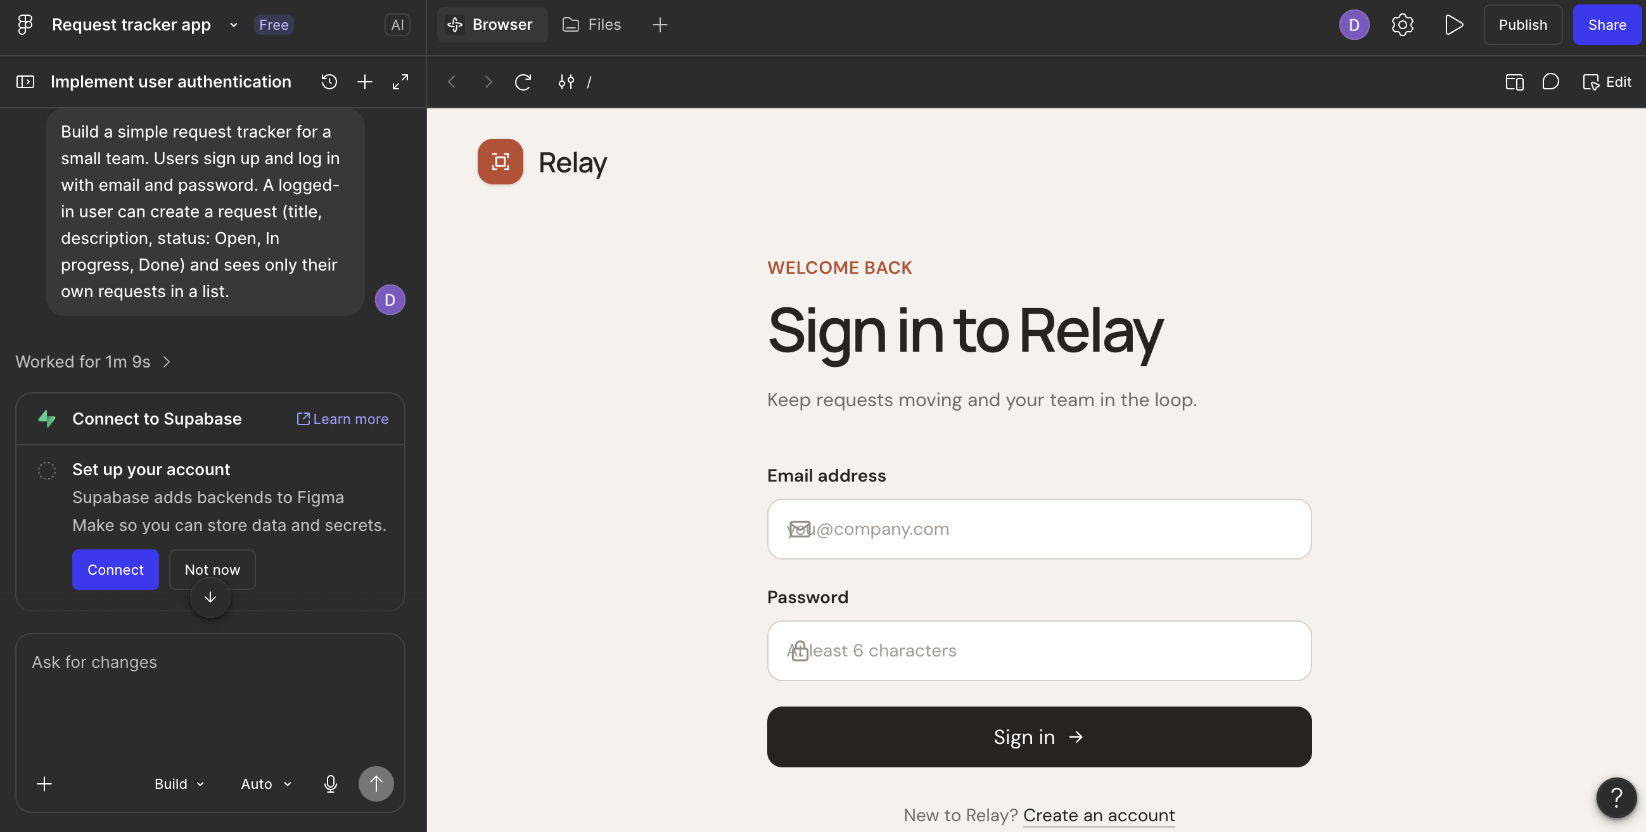The image size is (1646, 832).
Task: Go forward in preview browser
Action: (488, 82)
